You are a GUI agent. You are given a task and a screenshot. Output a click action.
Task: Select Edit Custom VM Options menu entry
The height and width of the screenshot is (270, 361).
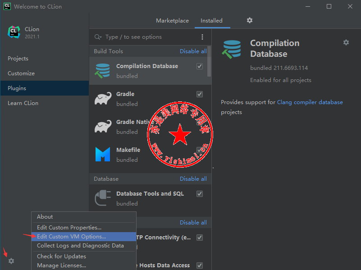pyautogui.click(x=84, y=237)
